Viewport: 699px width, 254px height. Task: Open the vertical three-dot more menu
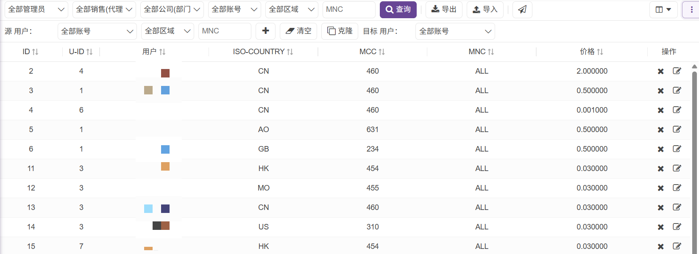pos(691,10)
